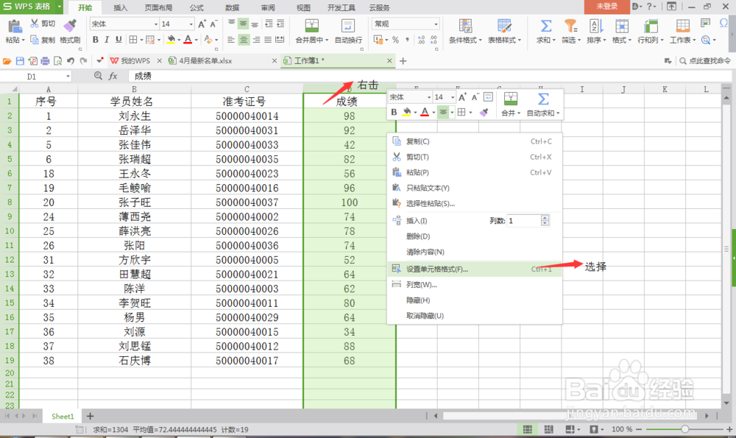
Task: Click the Print icon in quick toolbar
Action: [45, 61]
